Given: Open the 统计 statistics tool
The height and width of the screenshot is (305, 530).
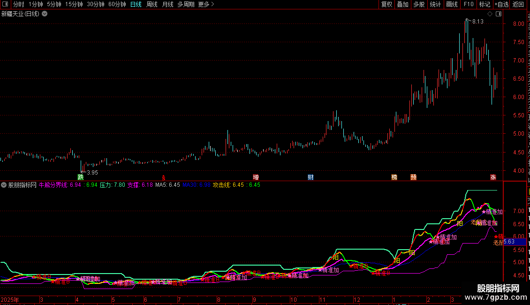Looking at the screenshot, I should (435, 4).
